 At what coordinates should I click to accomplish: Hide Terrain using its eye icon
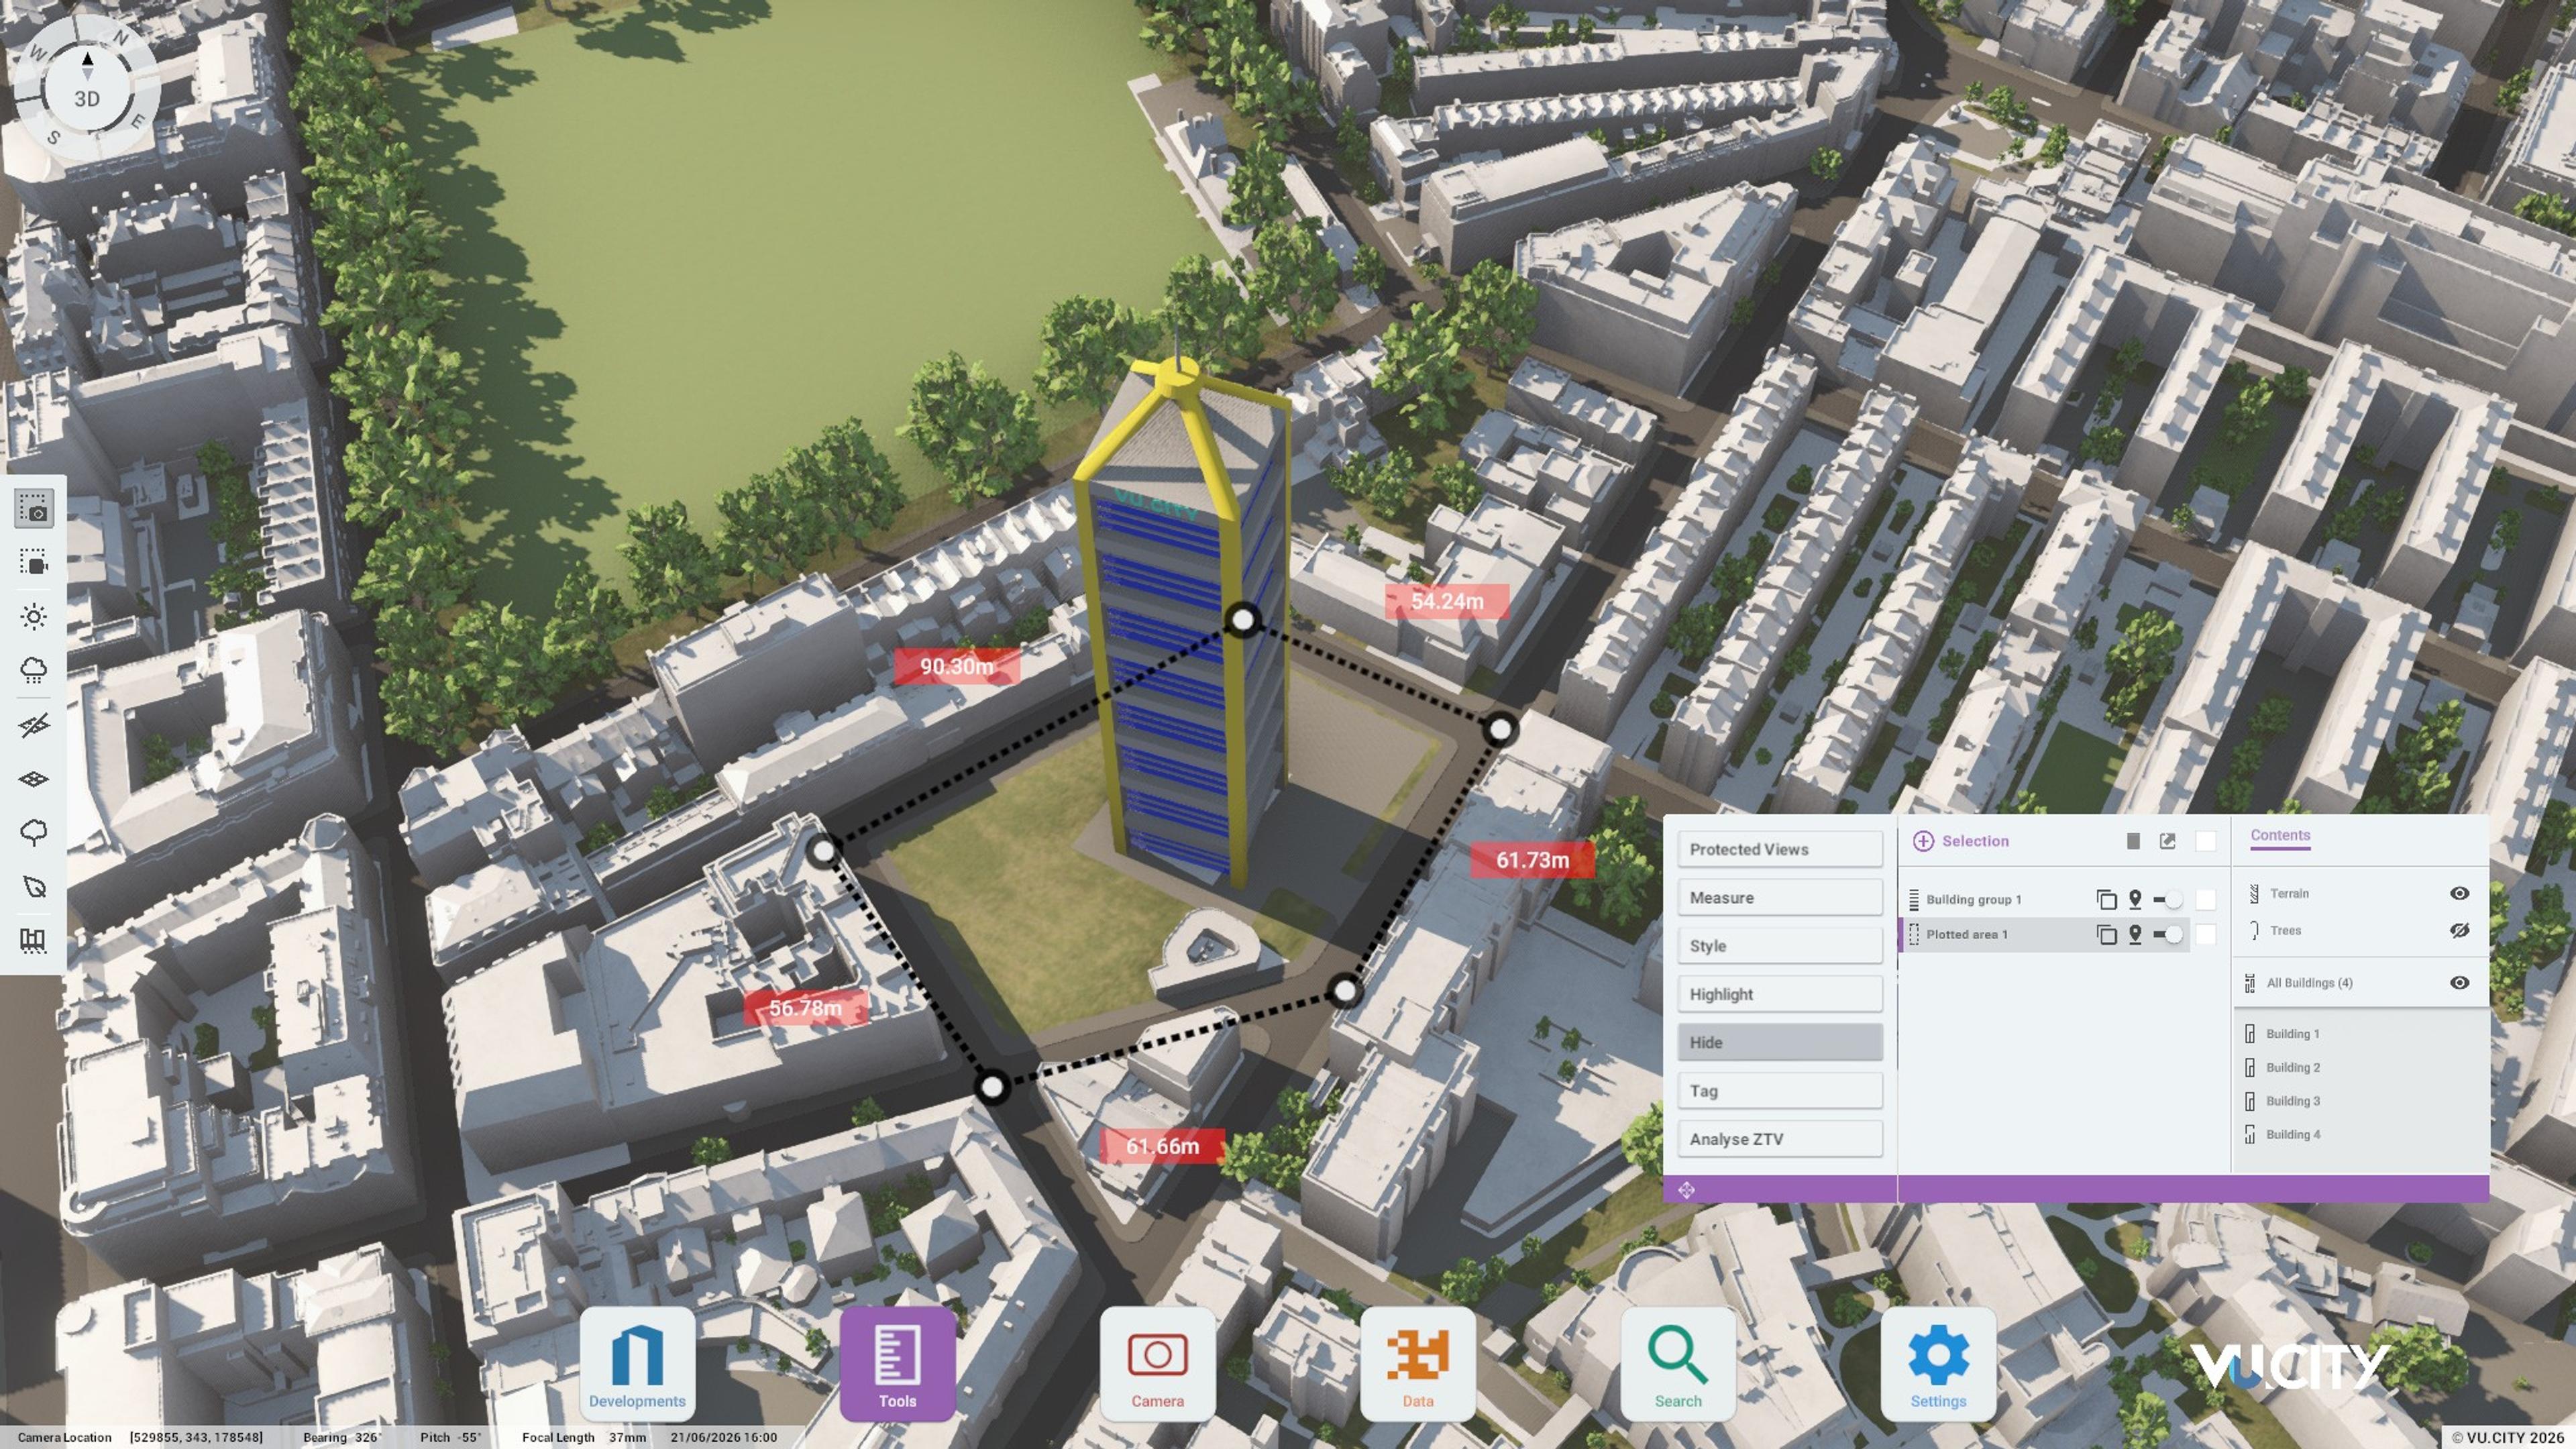click(x=2460, y=894)
